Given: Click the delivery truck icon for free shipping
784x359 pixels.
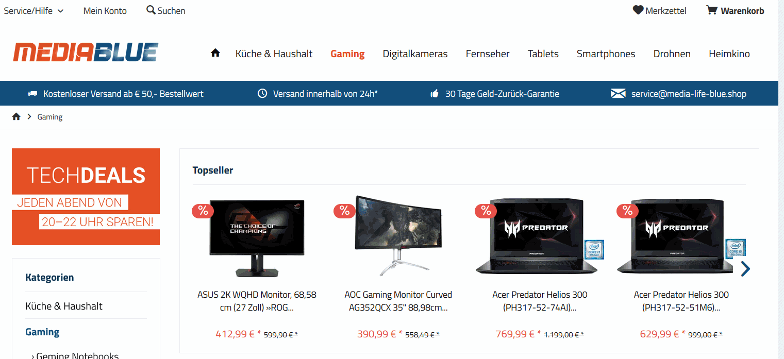Looking at the screenshot, I should pyautogui.click(x=32, y=94).
